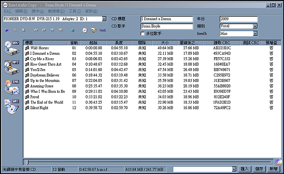
Task: Click the 新增 button
Action: click(x=274, y=169)
